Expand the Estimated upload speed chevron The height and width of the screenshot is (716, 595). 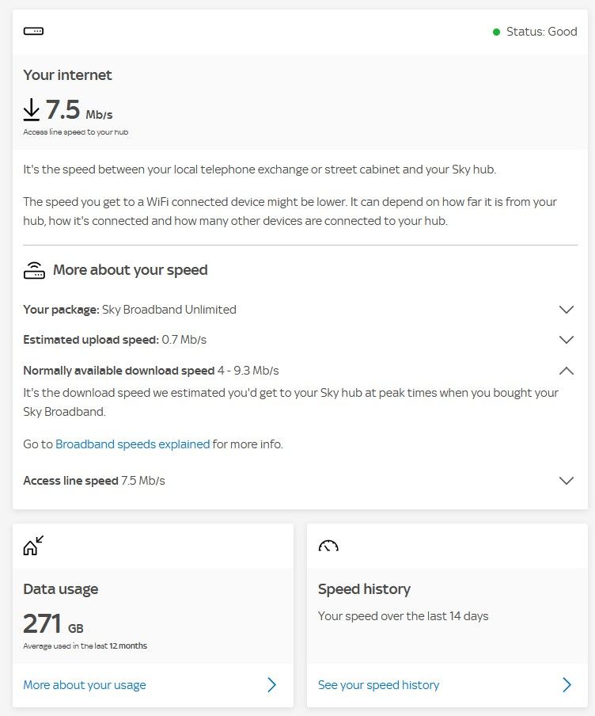click(566, 340)
